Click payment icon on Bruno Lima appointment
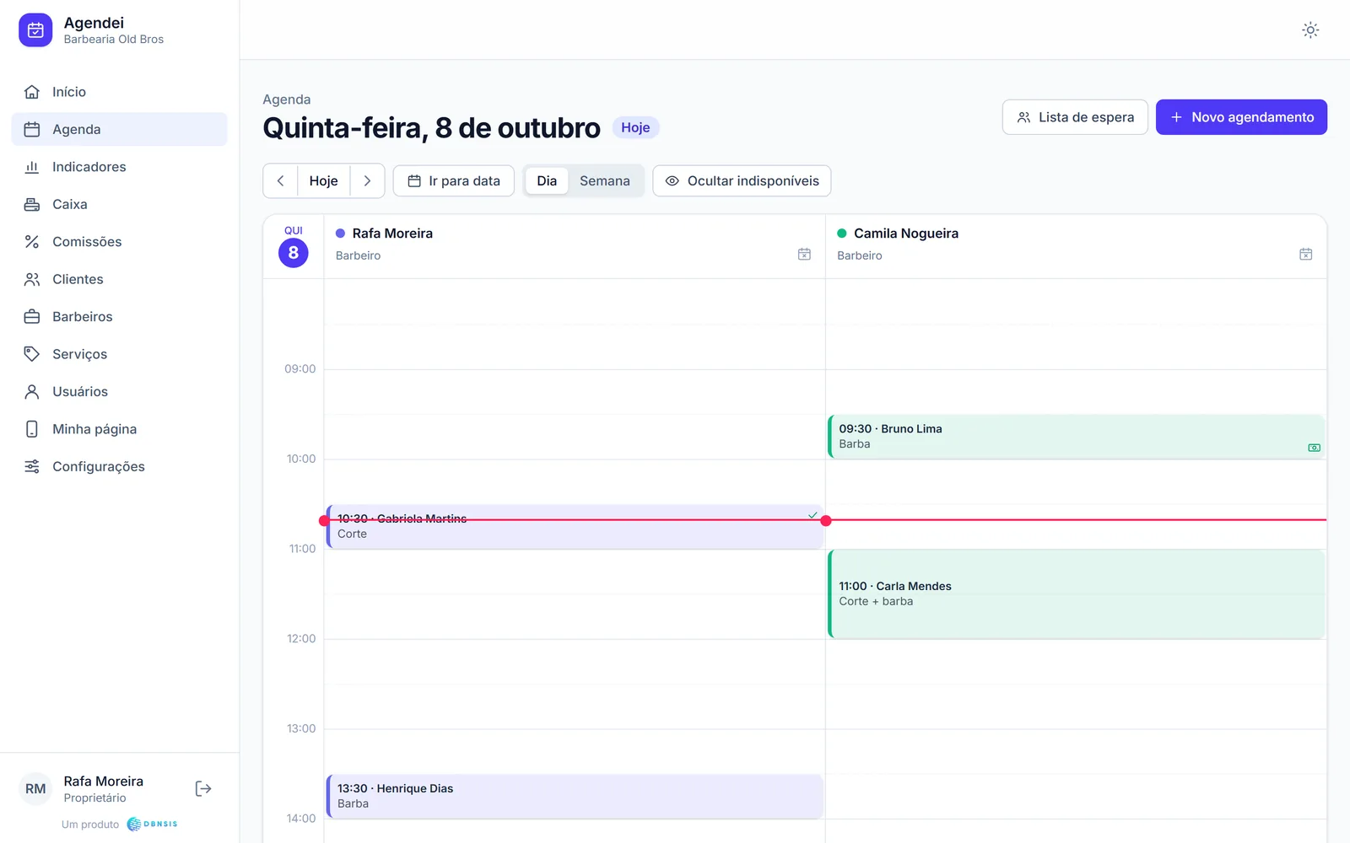The width and height of the screenshot is (1350, 843). tap(1314, 448)
